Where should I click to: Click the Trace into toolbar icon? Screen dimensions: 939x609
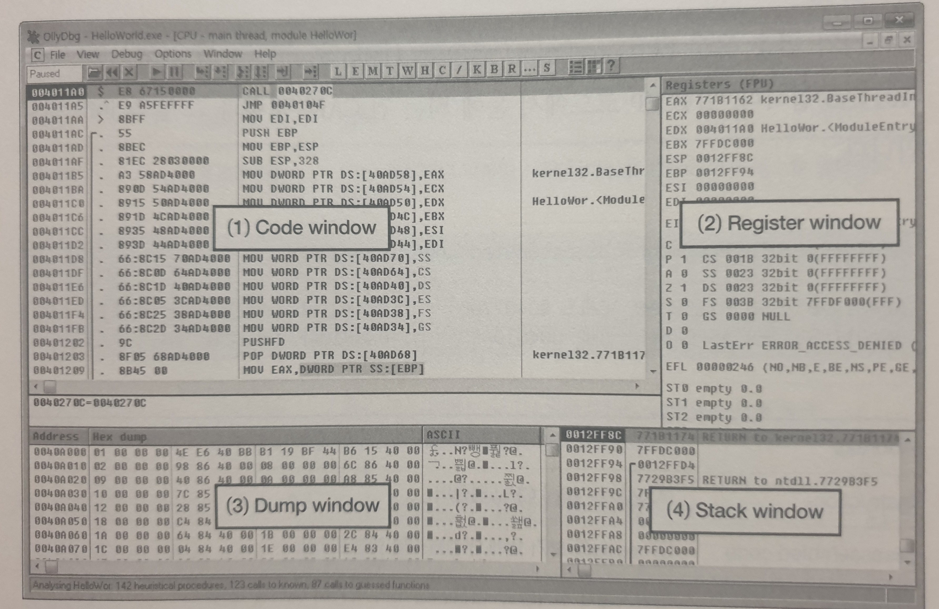click(x=243, y=72)
